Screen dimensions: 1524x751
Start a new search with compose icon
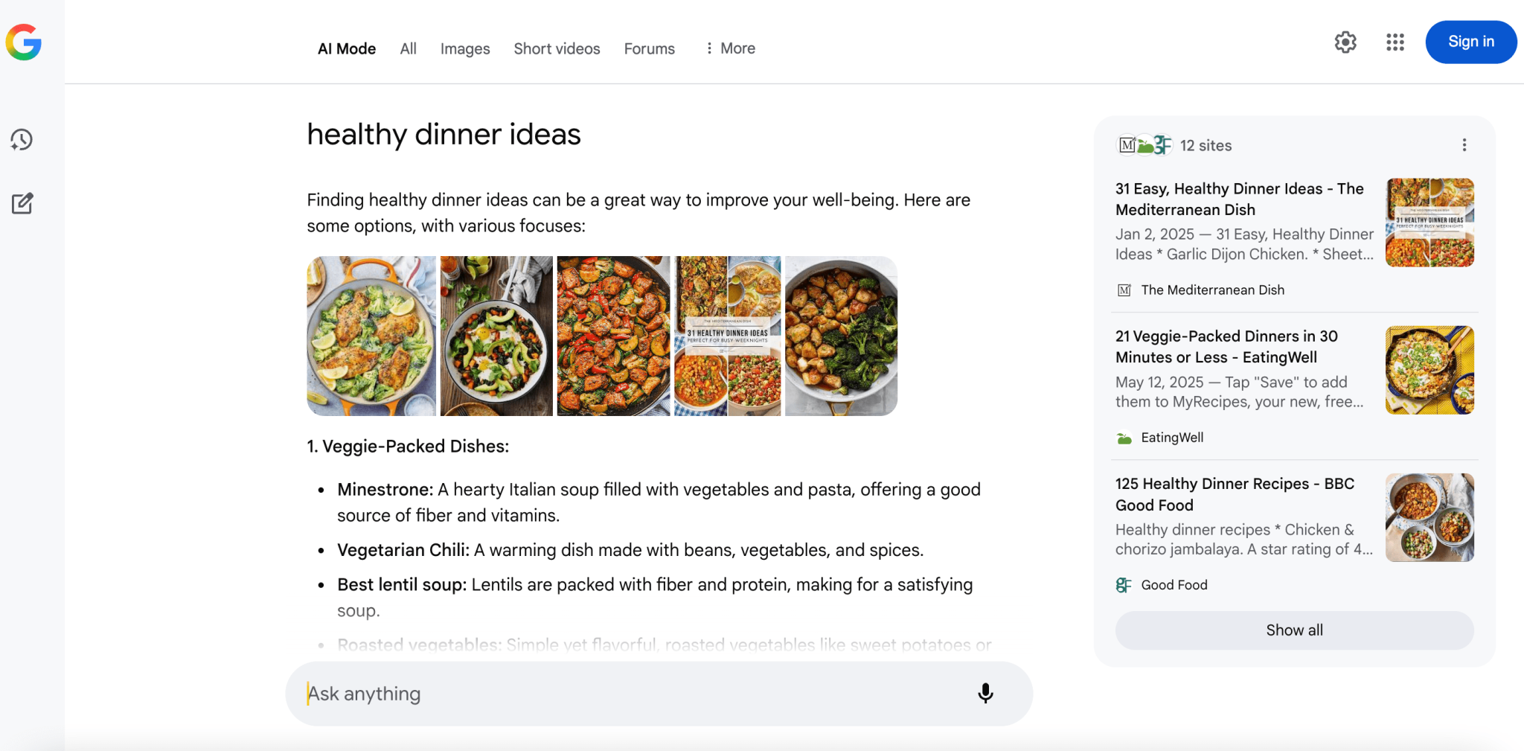click(x=22, y=203)
